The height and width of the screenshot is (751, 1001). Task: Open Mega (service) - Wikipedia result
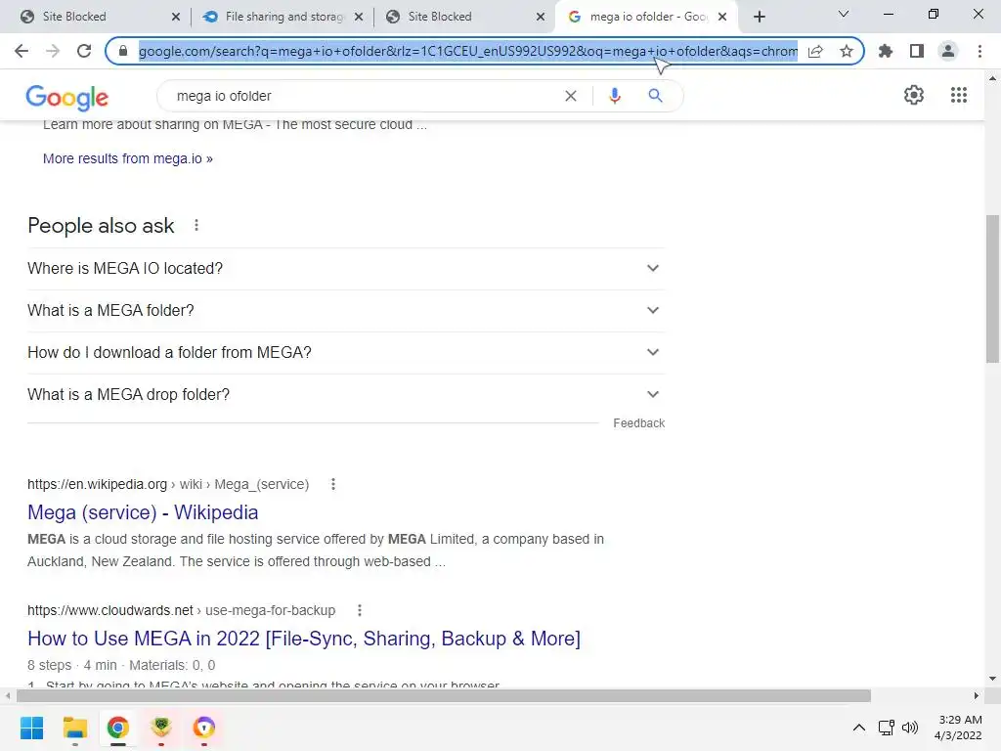(143, 512)
